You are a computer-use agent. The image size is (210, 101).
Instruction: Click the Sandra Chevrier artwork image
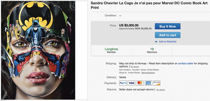[x=38, y=50]
